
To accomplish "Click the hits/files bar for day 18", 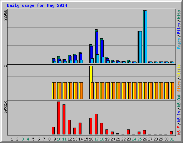I will pyautogui.click(x=102, y=51).
